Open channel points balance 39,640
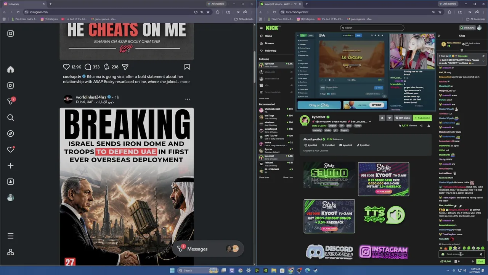Image resolution: width=488 pixels, height=275 pixels. 445,262
